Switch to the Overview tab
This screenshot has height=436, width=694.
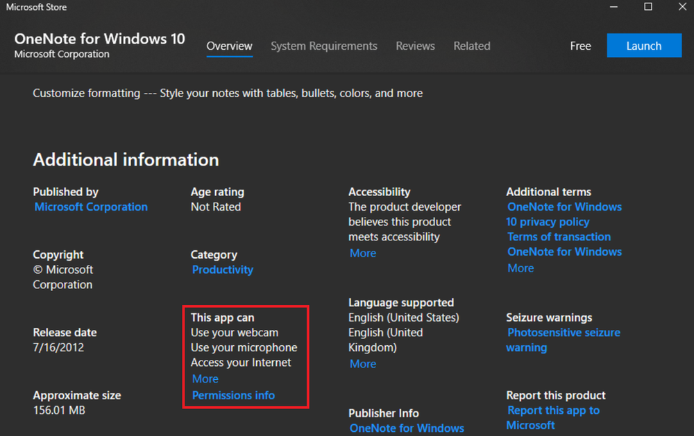pyautogui.click(x=229, y=46)
